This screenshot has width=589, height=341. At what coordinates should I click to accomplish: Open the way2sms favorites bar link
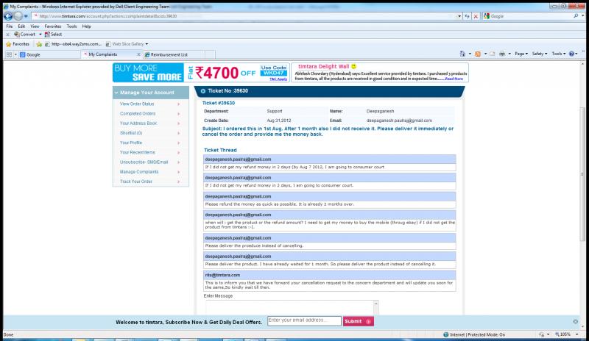(x=73, y=44)
